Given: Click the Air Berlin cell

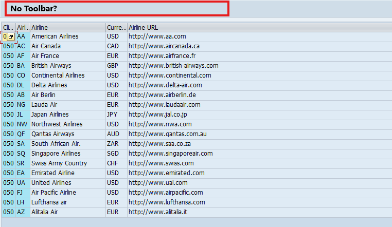Looking at the screenshot, I should [68, 95].
